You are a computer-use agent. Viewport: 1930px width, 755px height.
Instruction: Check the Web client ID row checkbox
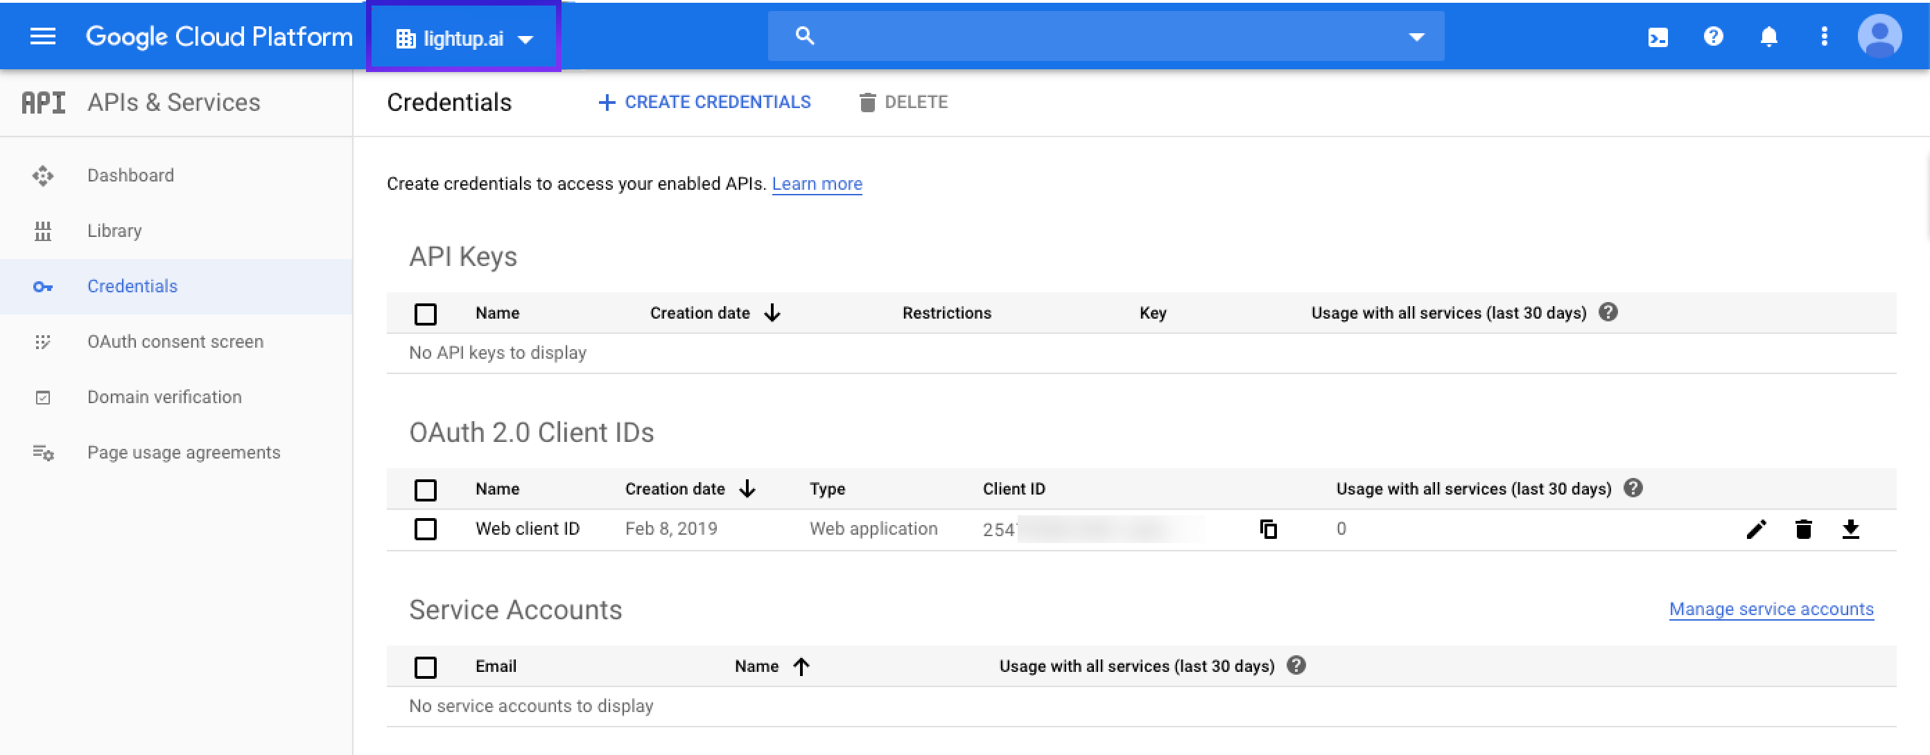(x=426, y=529)
